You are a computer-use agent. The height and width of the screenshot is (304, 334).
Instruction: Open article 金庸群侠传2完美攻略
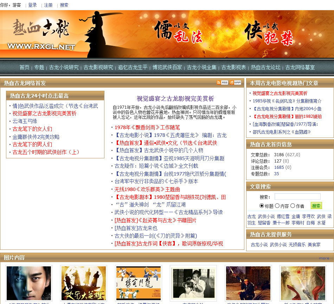36,137
